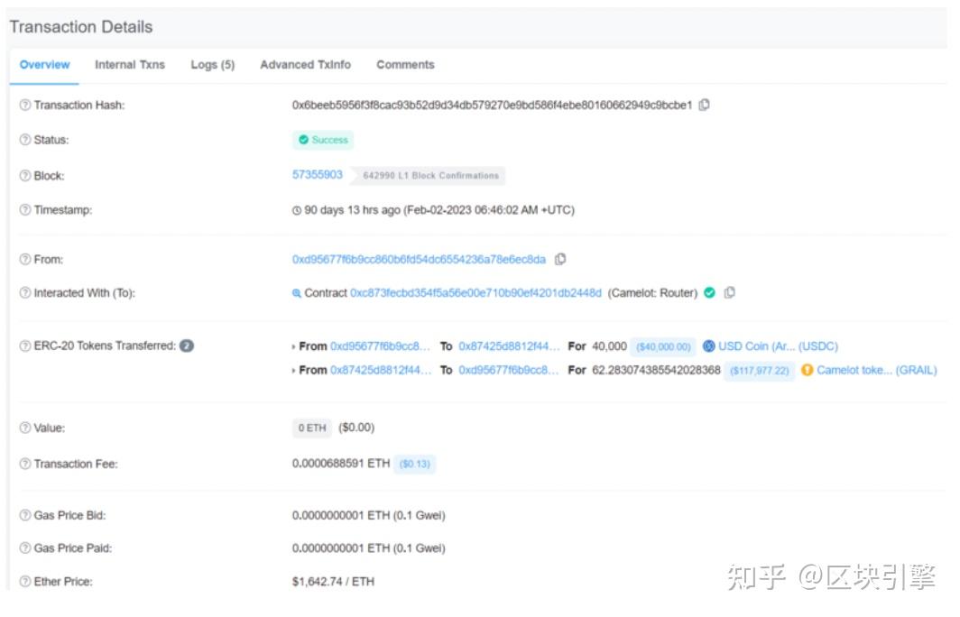This screenshot has height=617, width=960.
Task: Show help for Status field
Action: pyautogui.click(x=25, y=140)
